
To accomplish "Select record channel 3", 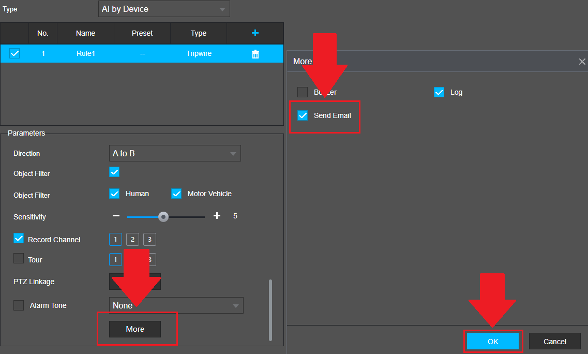I will point(149,240).
